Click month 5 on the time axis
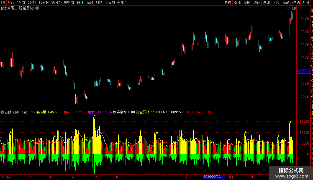This screenshot has width=313, height=180. point(96,177)
